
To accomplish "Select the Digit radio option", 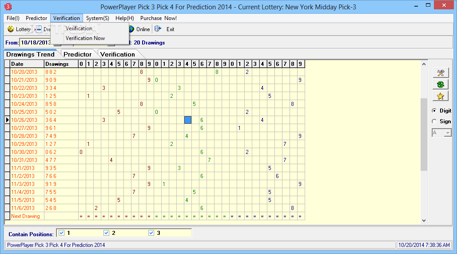I will 434,111.
